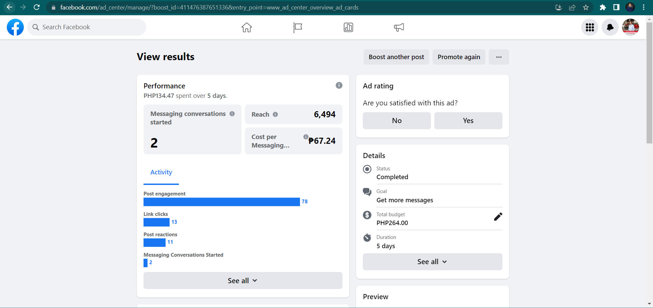Click Promote again button
The height and width of the screenshot is (308, 653).
coord(459,57)
